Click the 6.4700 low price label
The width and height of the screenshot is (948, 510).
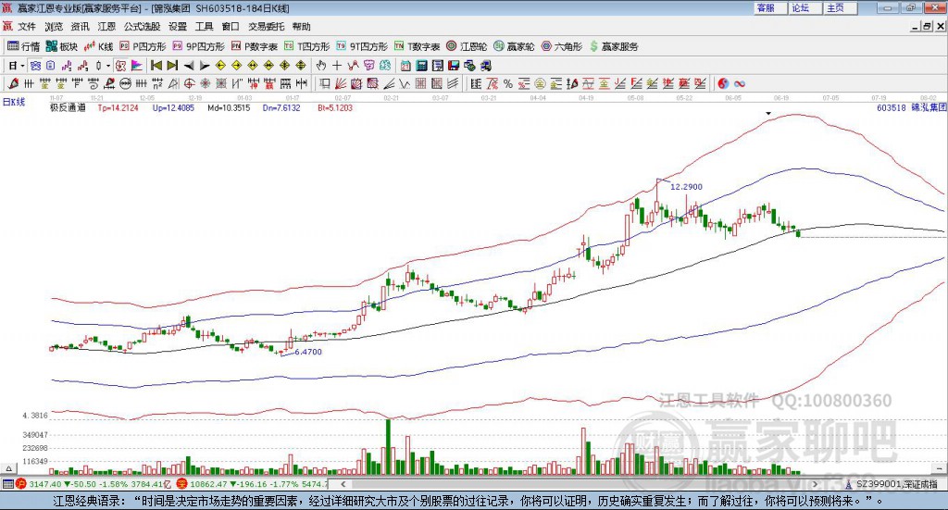tap(308, 352)
